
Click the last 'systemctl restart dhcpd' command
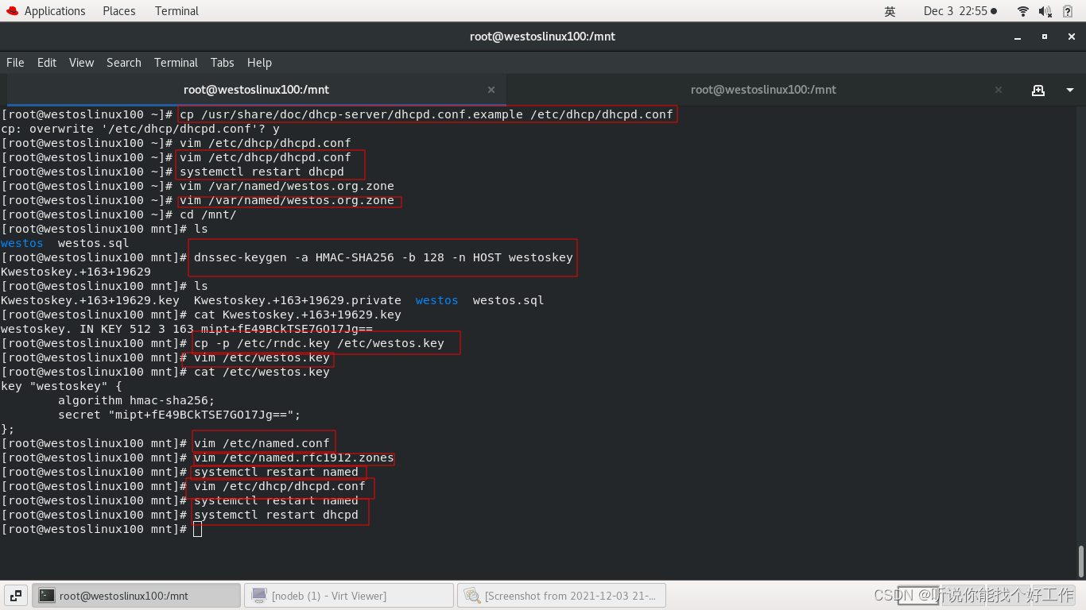tap(276, 515)
